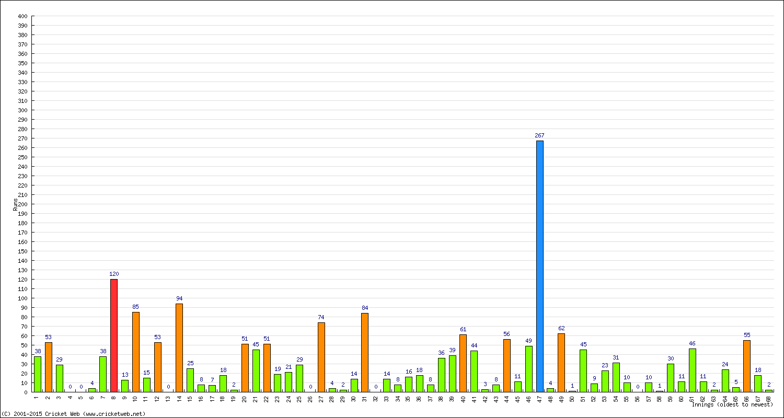Click the value label 84
Screen dimensions: 784x418
365,308
